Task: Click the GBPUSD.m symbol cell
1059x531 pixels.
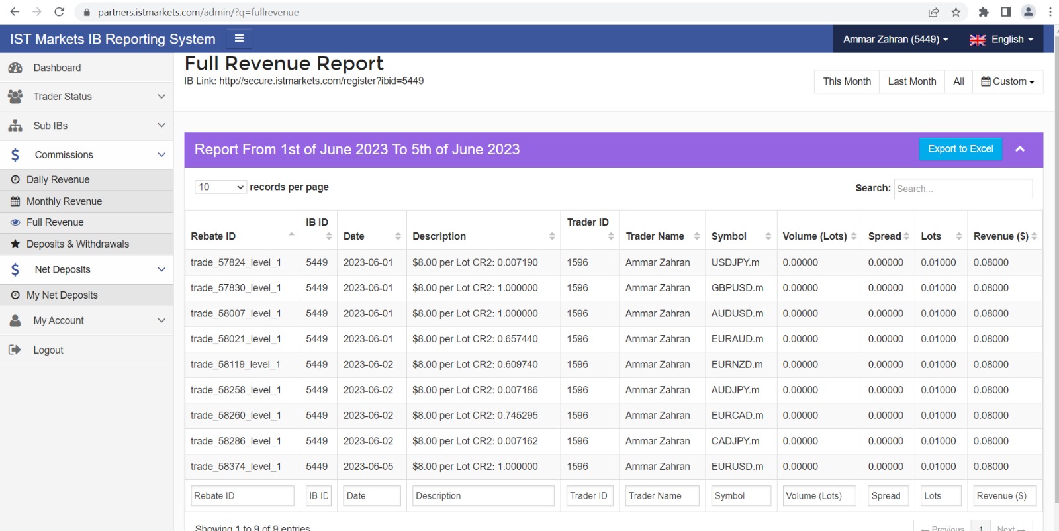Action: pos(737,288)
